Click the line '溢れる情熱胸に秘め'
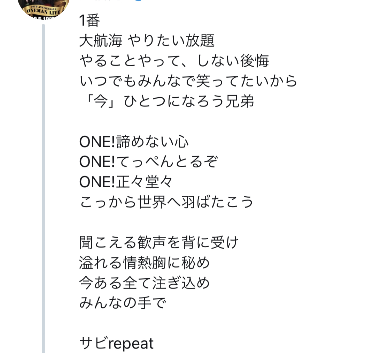 click(145, 263)
